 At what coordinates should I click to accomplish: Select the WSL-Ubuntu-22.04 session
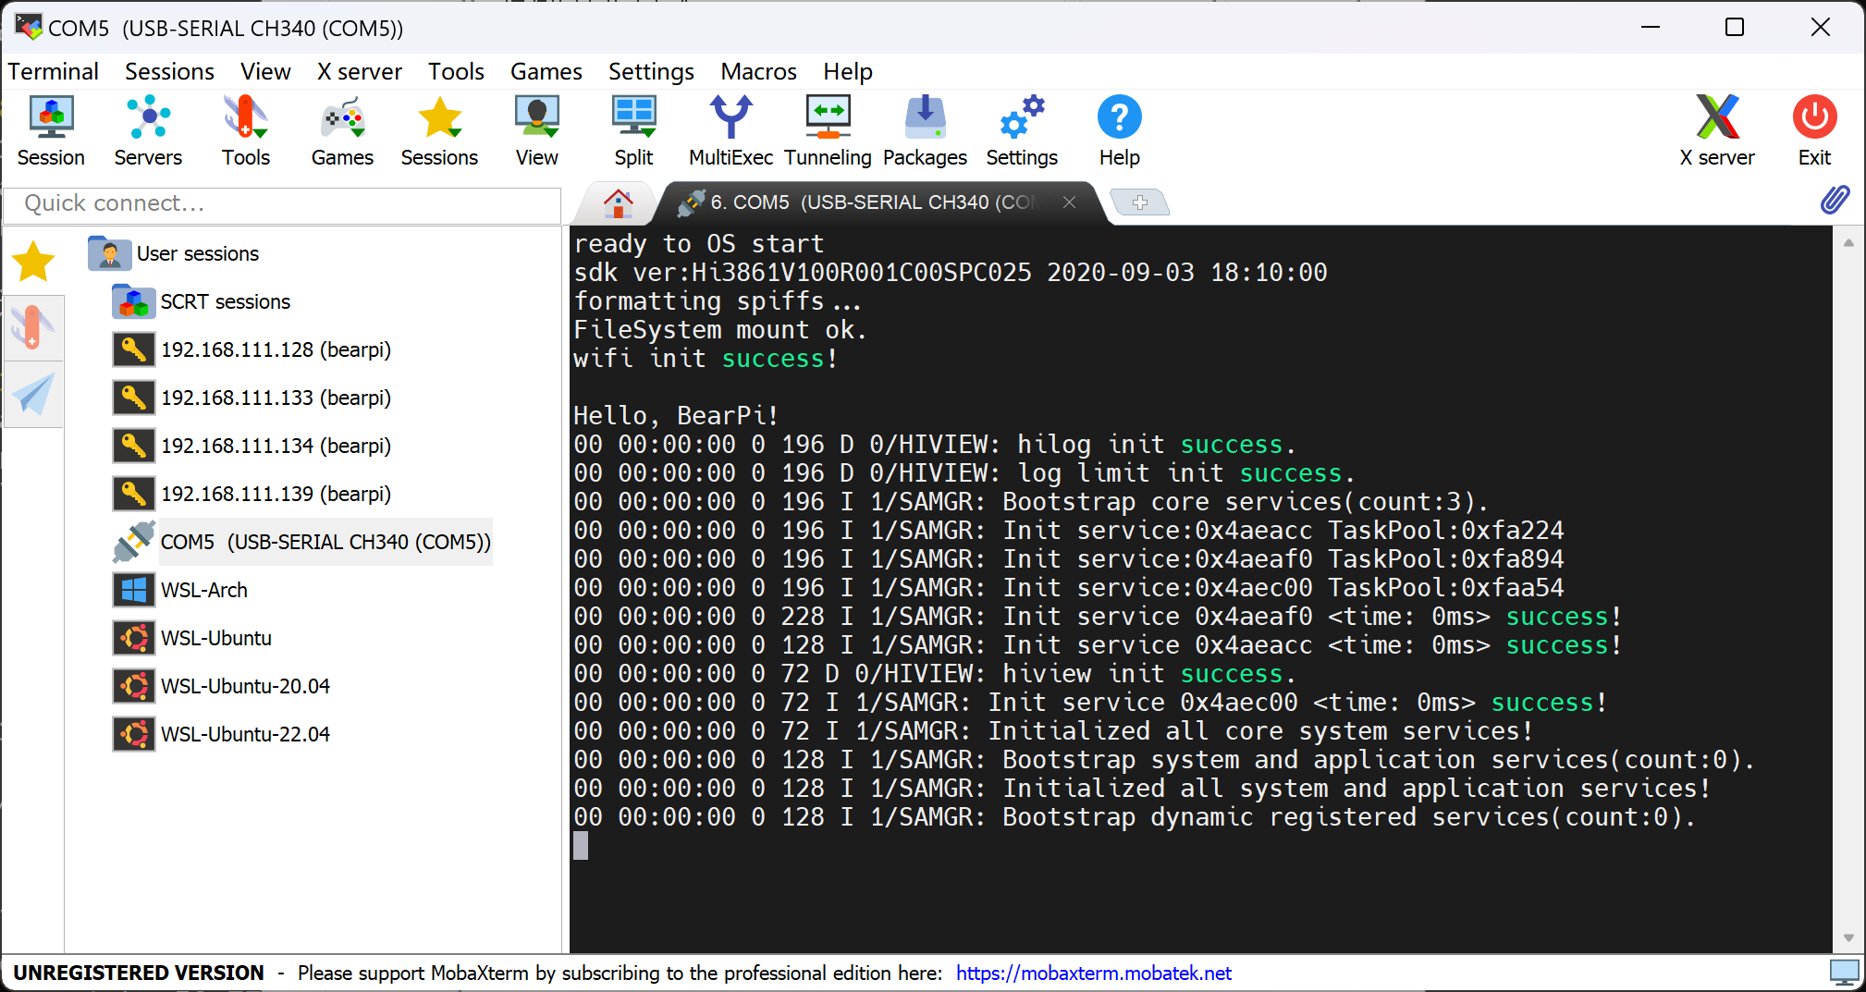coord(245,734)
